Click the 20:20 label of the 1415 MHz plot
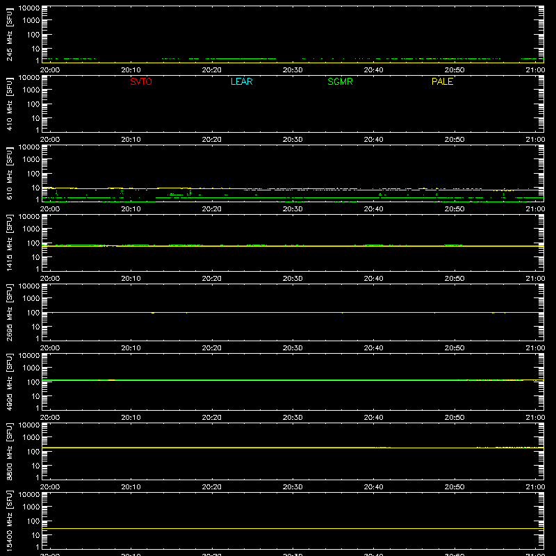556x556 pixels. [x=212, y=279]
